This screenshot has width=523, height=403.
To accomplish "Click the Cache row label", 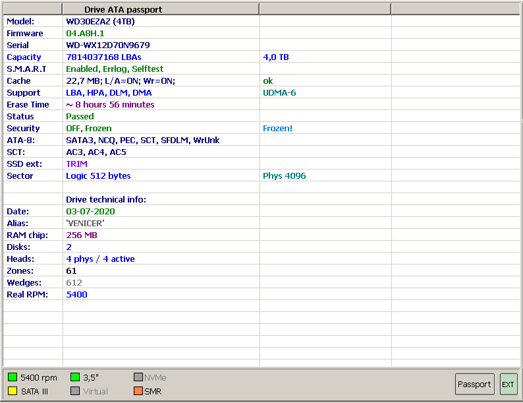I will click(18, 81).
